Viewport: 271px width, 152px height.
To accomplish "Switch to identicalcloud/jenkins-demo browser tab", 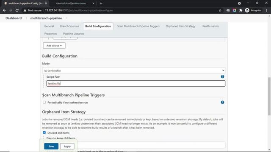I will [71, 3].
